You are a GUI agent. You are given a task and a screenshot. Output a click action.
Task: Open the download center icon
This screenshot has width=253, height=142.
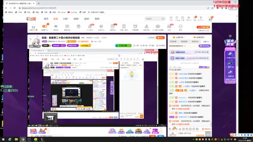(188, 19)
